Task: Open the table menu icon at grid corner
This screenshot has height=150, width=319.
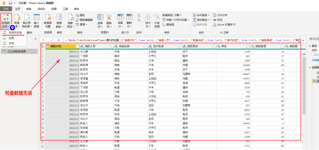Action: [43, 47]
